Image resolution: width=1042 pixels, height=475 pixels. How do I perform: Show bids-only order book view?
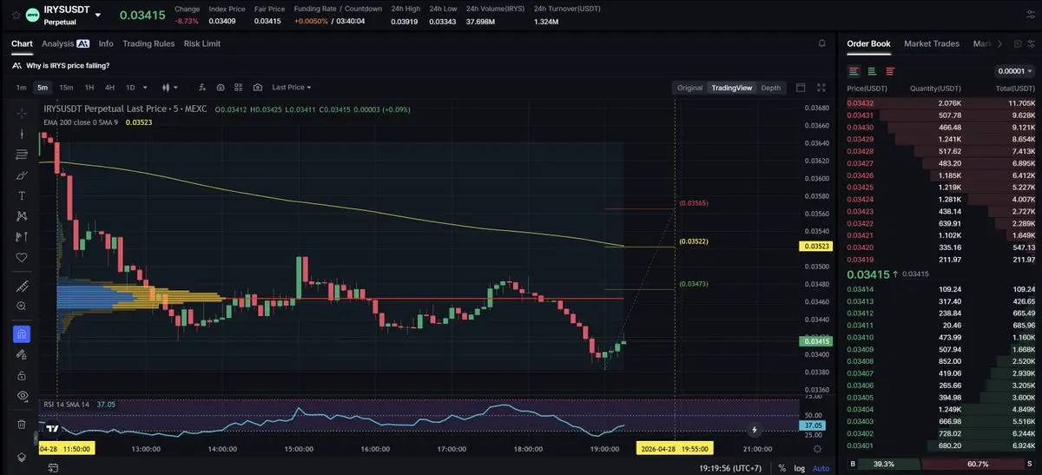click(x=872, y=71)
